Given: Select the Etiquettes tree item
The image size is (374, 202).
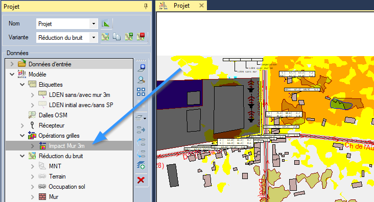Looking at the screenshot, I should [x=51, y=85].
